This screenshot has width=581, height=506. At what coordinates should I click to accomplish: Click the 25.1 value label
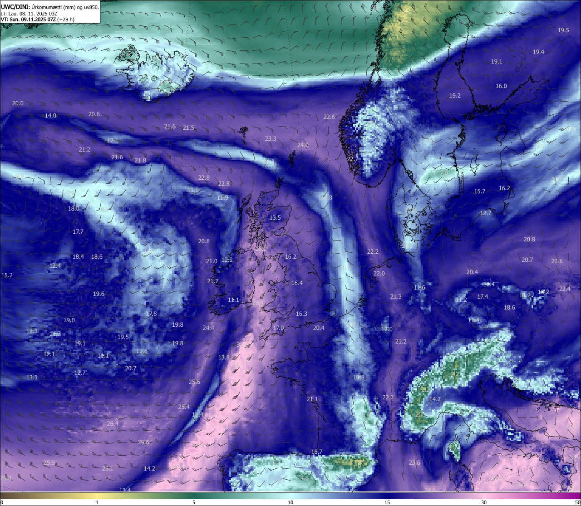point(108,469)
